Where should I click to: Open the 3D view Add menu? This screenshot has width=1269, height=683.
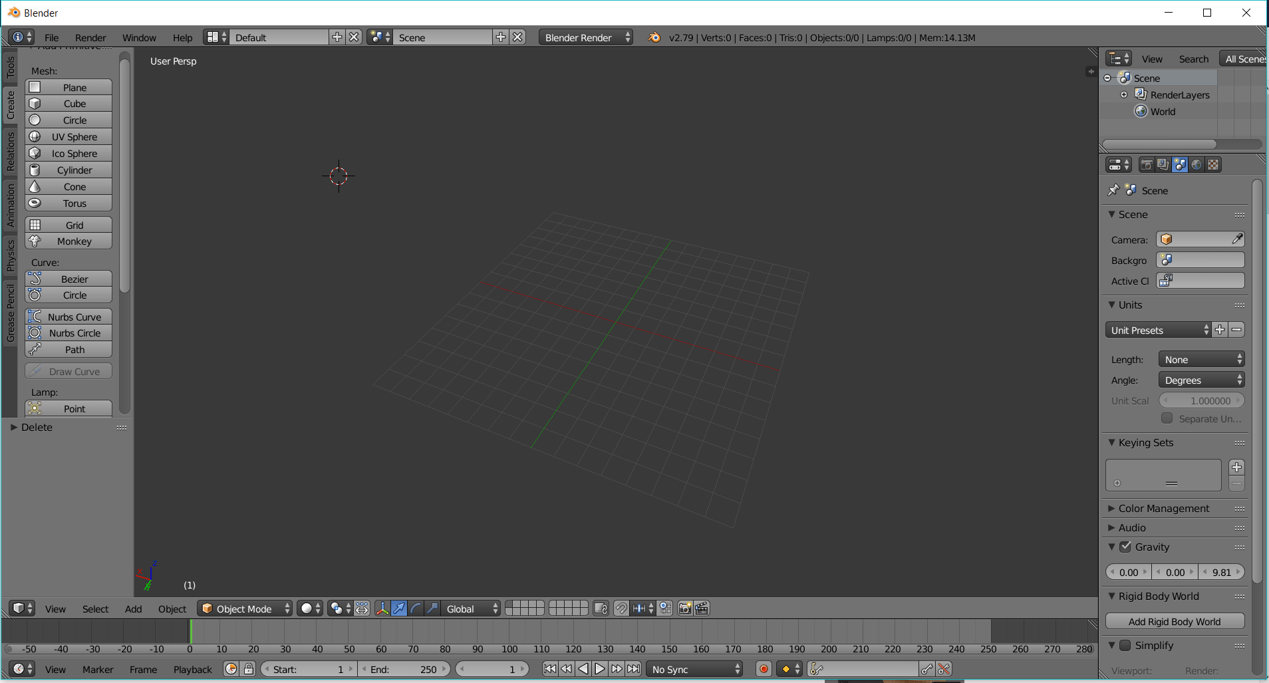point(133,609)
